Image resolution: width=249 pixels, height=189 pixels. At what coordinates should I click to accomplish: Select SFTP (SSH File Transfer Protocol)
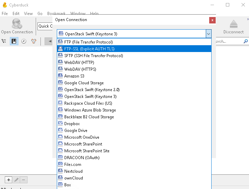click(x=134, y=55)
